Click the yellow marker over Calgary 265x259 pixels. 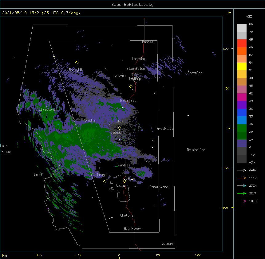tap(125, 181)
